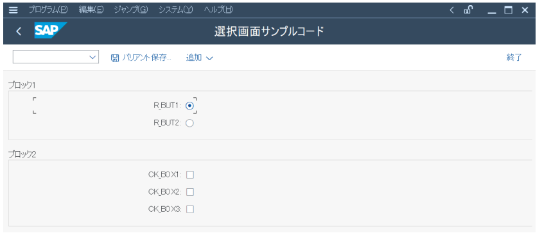Screen dimensions: 542x233
Task: Tick the CK_BOX3 checkbox
Action: pyautogui.click(x=190, y=209)
